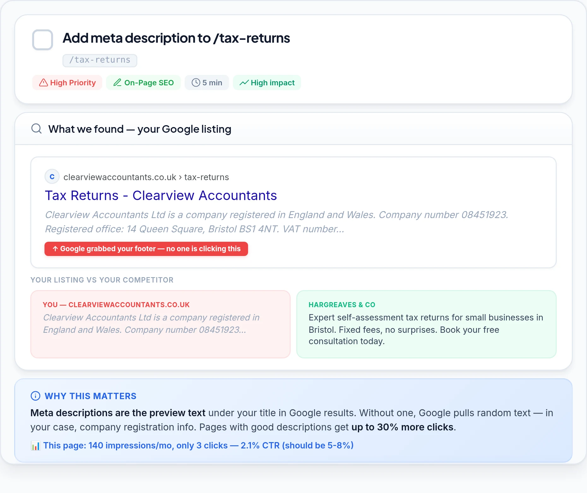
Task: Click the What we found — your Google listing heading
Action: pos(140,129)
